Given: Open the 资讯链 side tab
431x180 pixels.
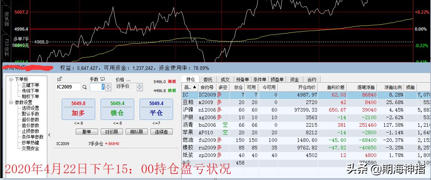Looking at the screenshot, I should [x=6, y=19].
